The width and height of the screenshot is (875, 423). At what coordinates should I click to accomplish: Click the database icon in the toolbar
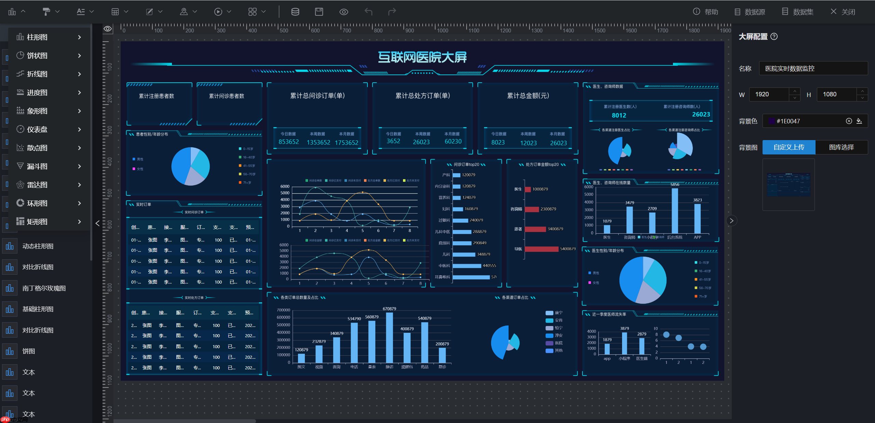[295, 11]
